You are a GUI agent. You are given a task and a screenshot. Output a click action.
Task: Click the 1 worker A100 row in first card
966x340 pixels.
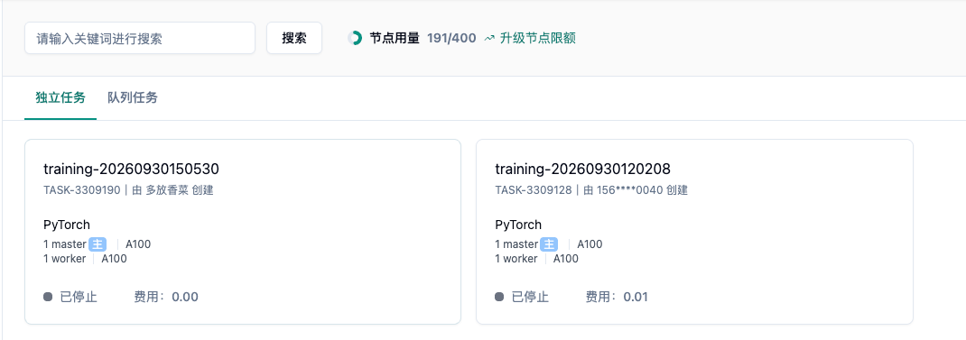pos(85,259)
